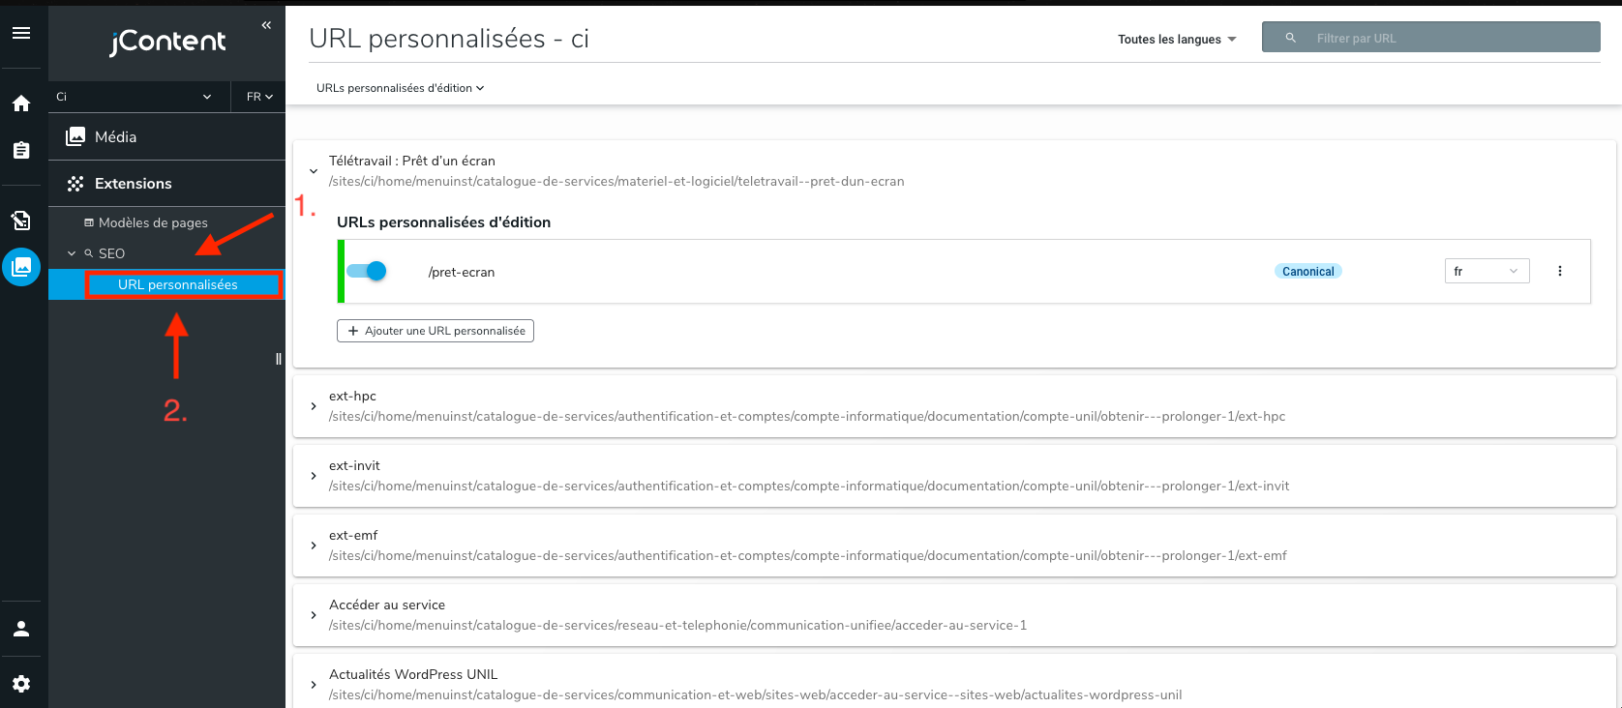The image size is (1622, 708).
Task: Open the Extensions menu section
Action: 133,184
